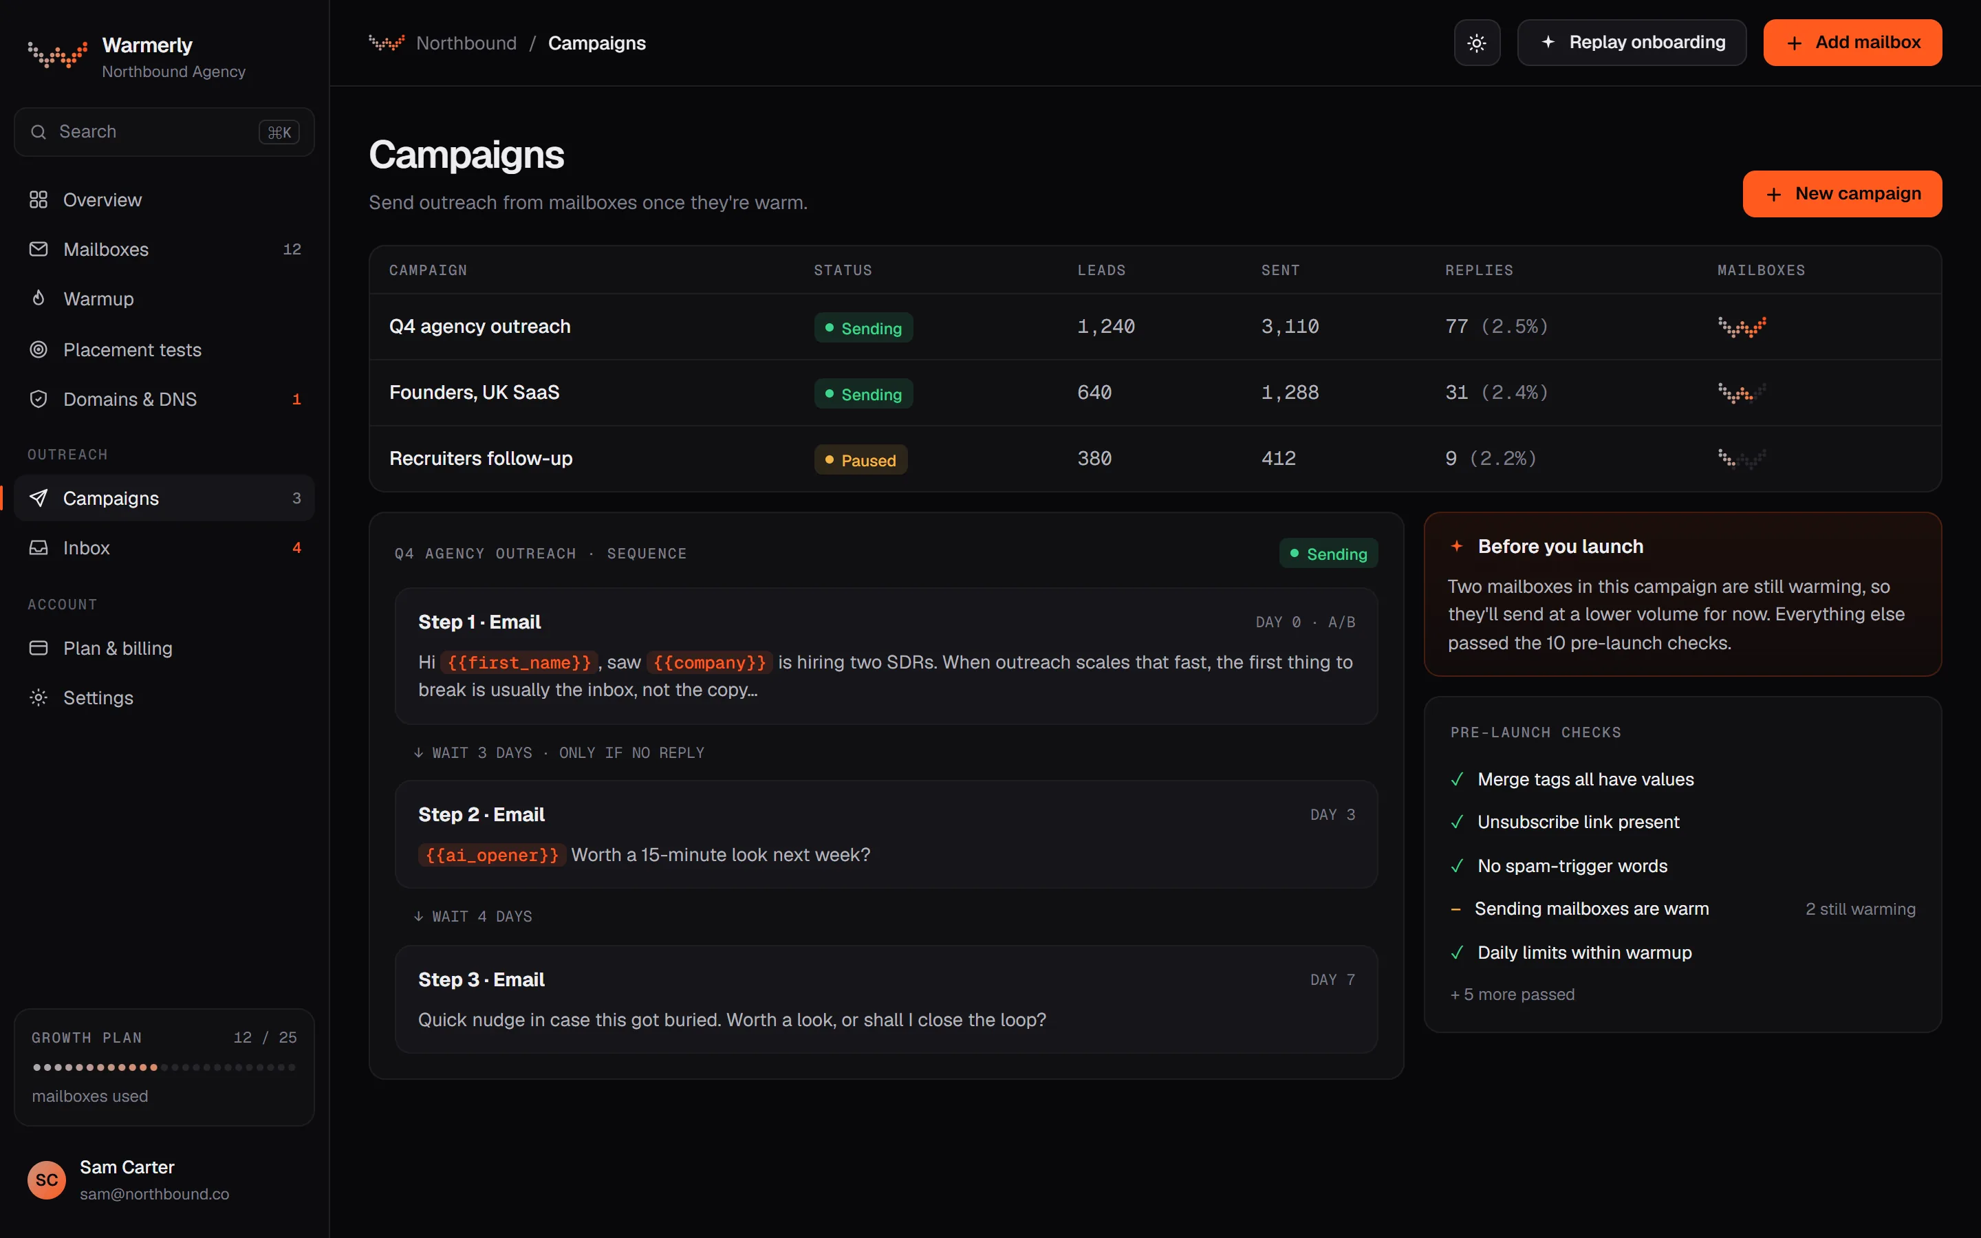Click the Warmerly logo in the sidebar
The height and width of the screenshot is (1238, 1981).
point(57,54)
